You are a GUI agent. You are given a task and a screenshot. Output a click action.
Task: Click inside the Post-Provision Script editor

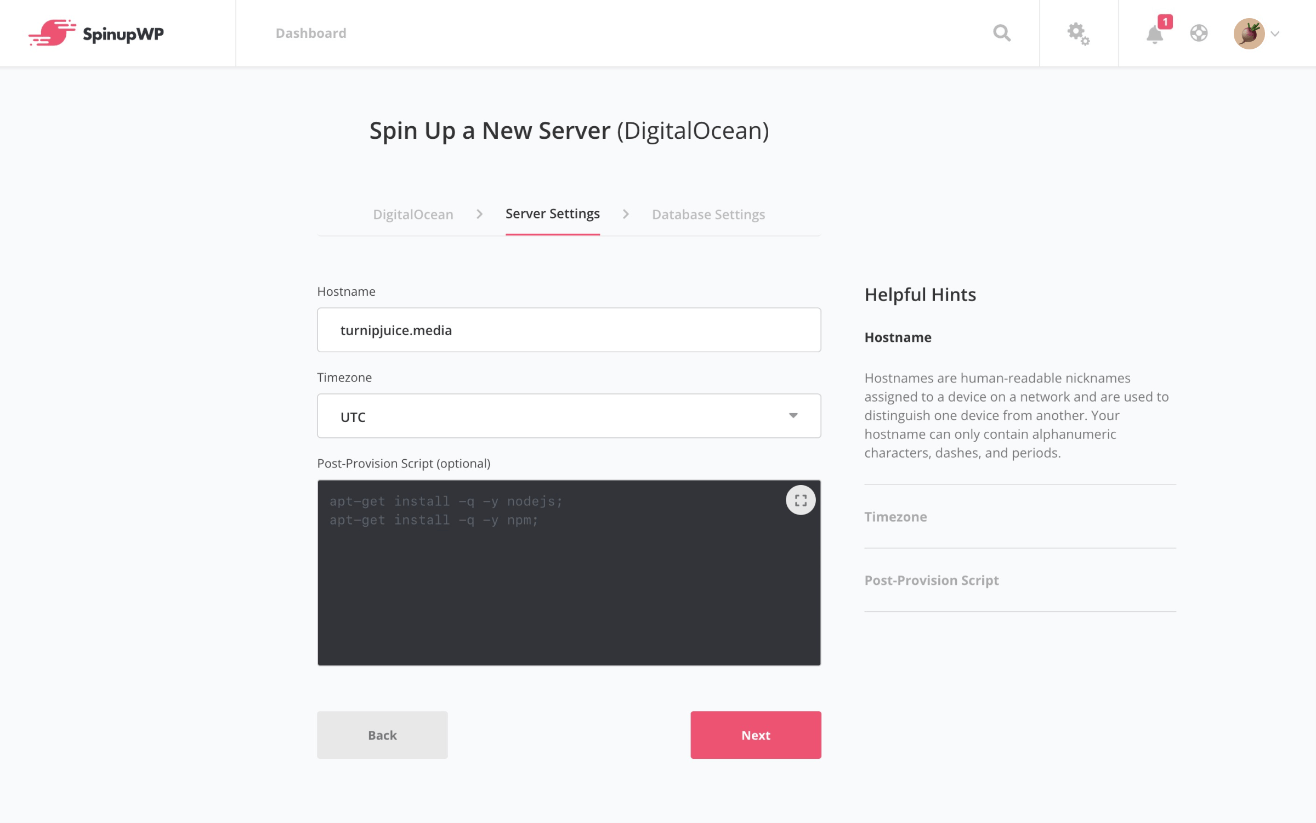tap(569, 572)
